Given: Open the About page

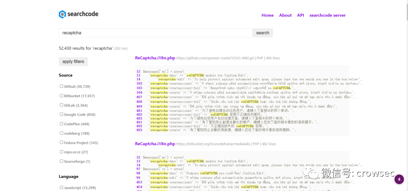Looking at the screenshot, I should tap(285, 15).
